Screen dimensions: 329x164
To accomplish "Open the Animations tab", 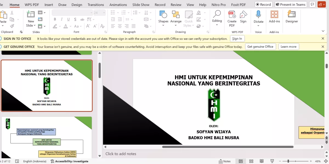I will click(118, 5).
